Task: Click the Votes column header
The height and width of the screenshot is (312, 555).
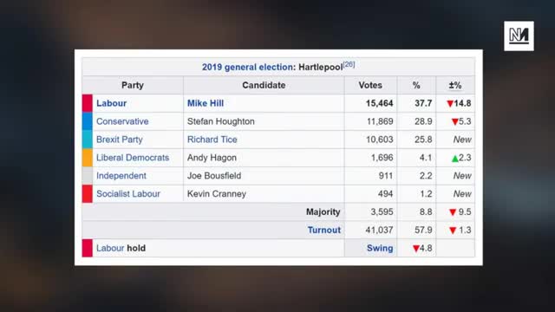Action: coord(370,85)
